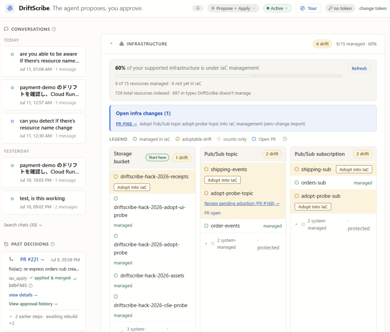Select driftscribe-hack-2026-receipts bucket

154,177
